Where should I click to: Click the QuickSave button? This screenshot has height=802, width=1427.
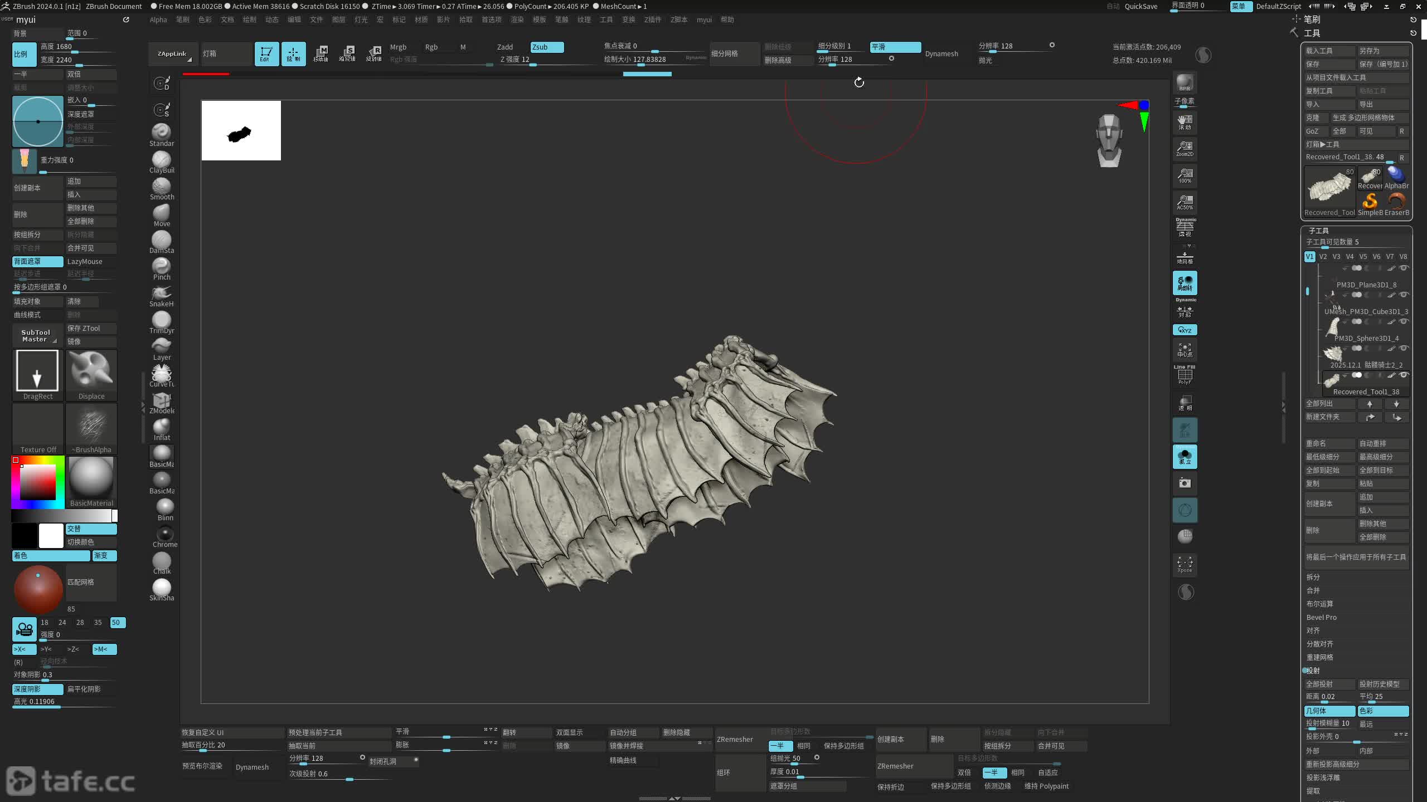coord(1140,6)
